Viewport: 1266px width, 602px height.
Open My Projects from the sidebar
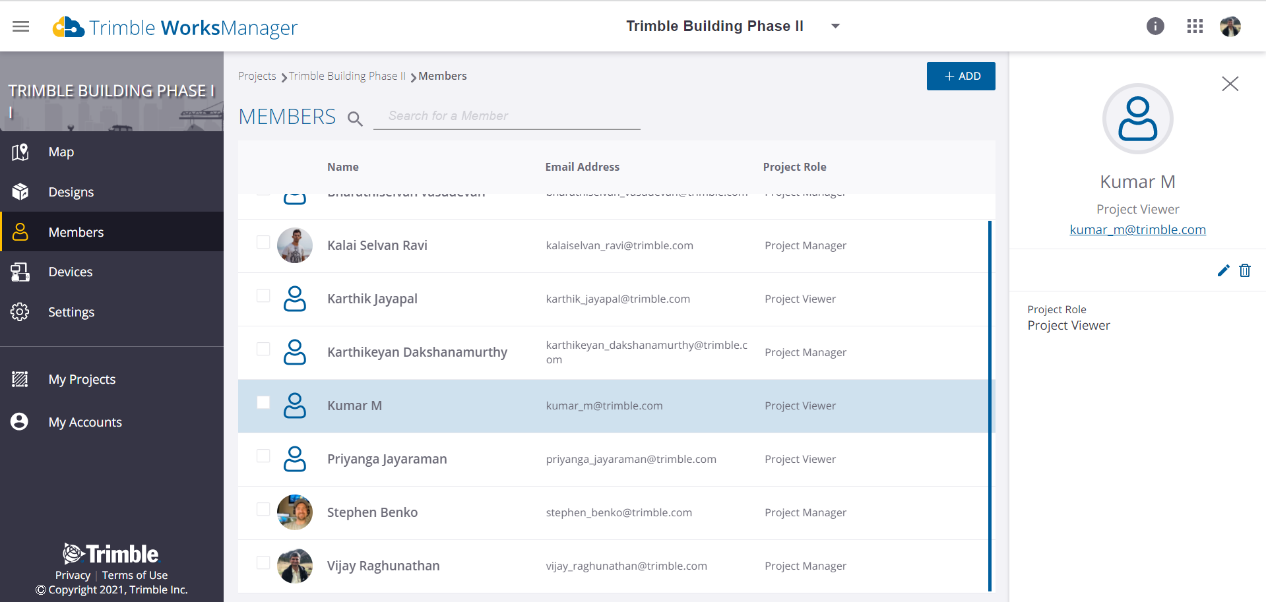point(81,378)
